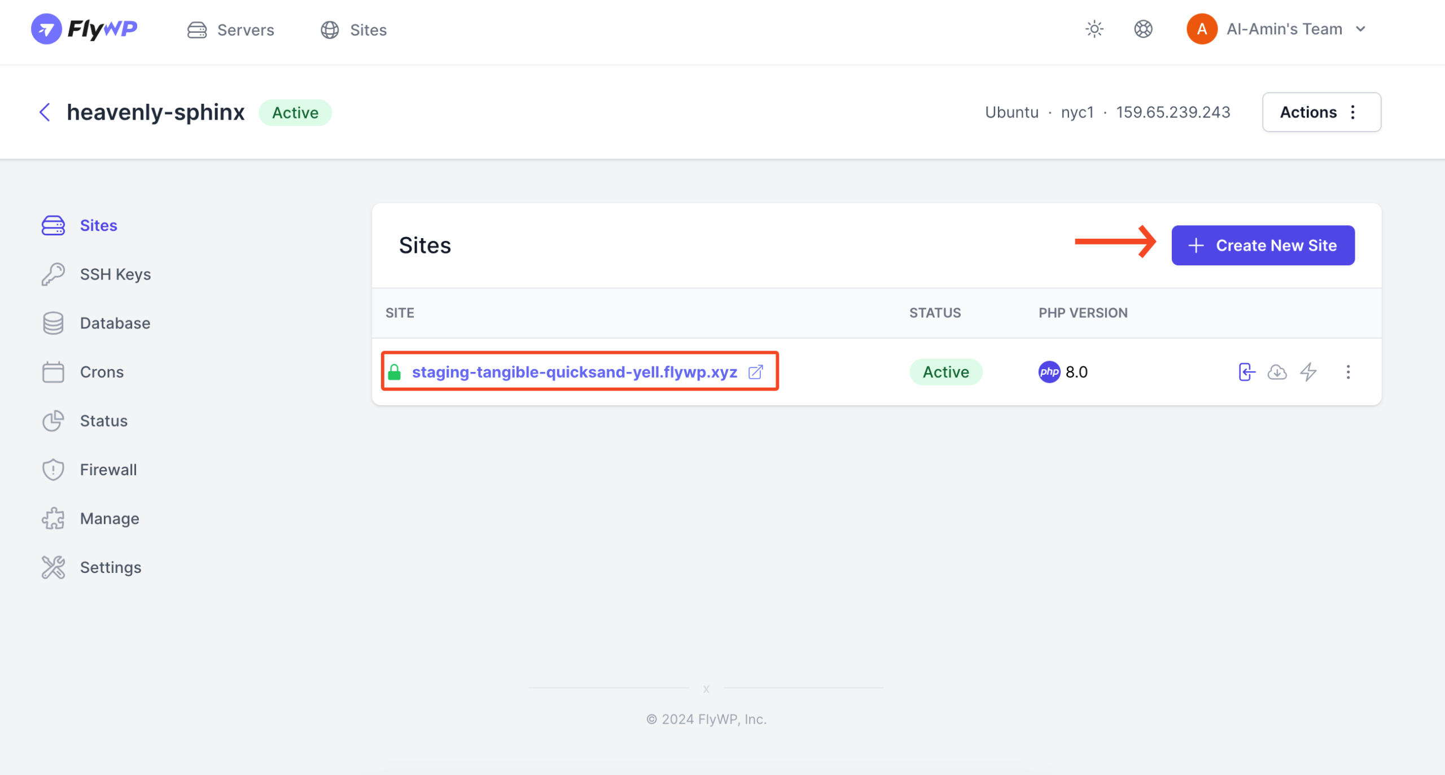Click the green SSL lock icon
The height and width of the screenshot is (775, 1445).
395,372
